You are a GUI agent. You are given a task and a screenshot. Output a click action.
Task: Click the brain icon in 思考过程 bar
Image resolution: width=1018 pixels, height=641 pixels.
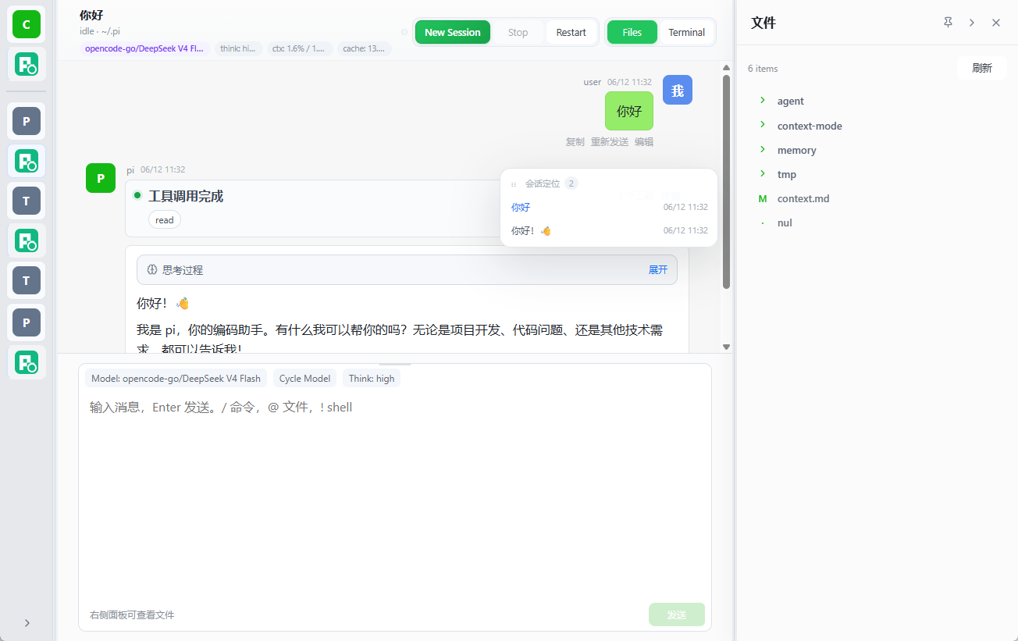(152, 270)
